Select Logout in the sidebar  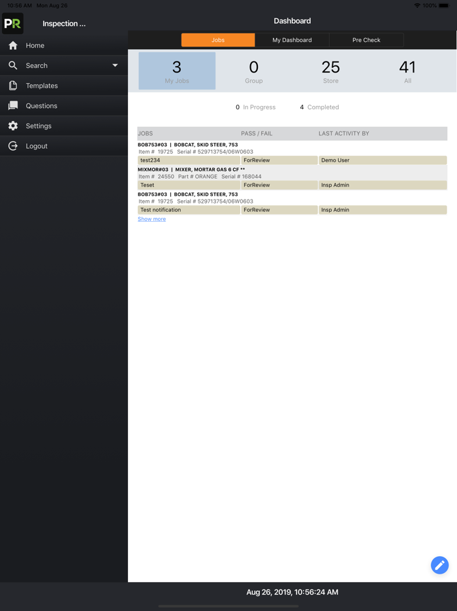(x=64, y=146)
